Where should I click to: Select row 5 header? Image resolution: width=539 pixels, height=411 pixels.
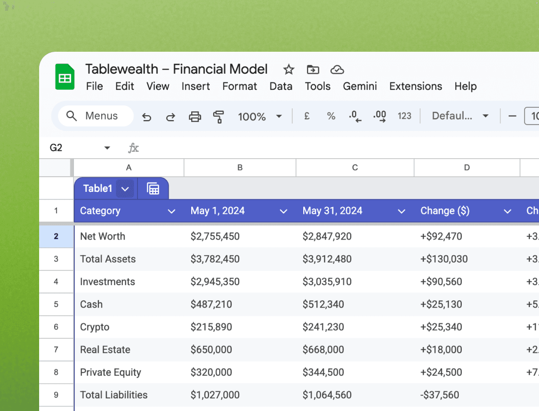click(56, 304)
